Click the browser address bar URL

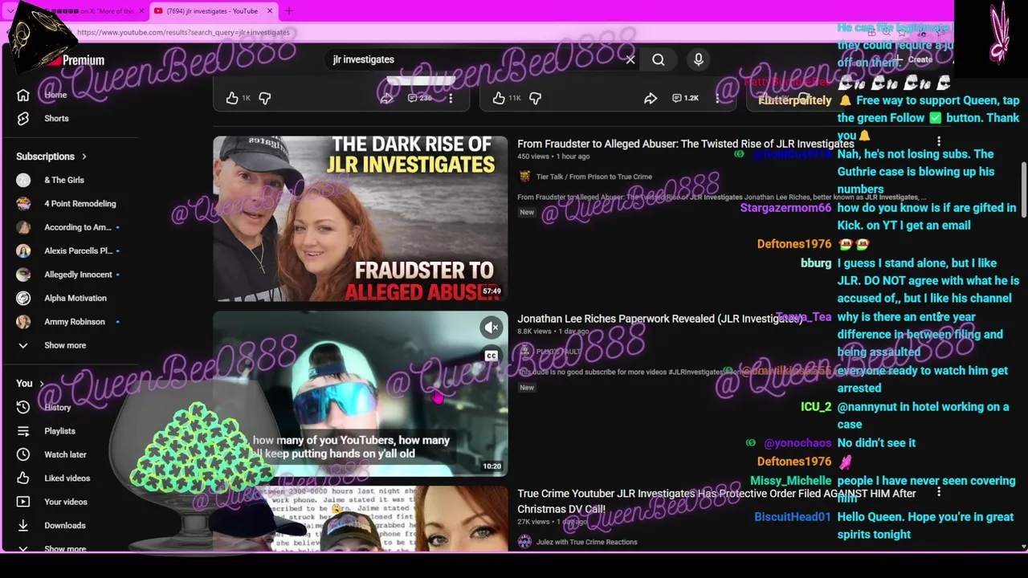[183, 32]
